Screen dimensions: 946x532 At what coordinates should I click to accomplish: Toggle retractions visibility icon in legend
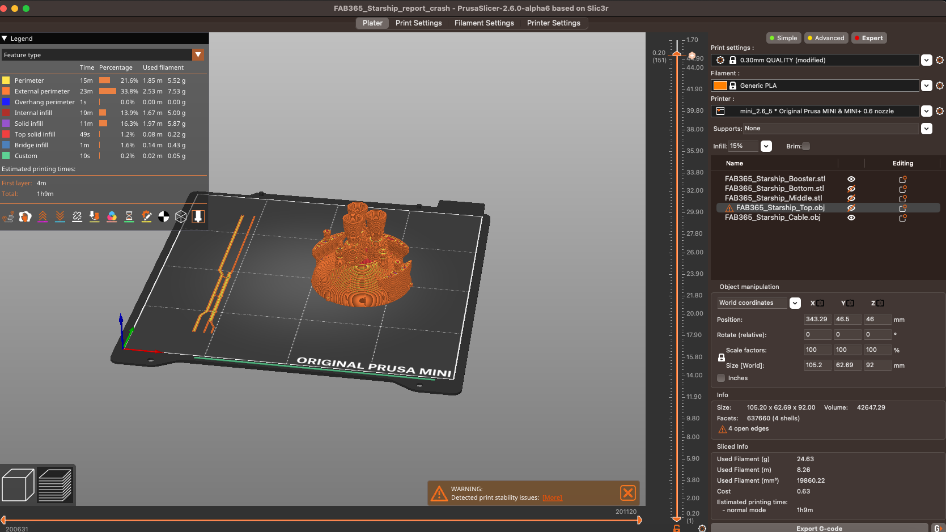(x=43, y=216)
